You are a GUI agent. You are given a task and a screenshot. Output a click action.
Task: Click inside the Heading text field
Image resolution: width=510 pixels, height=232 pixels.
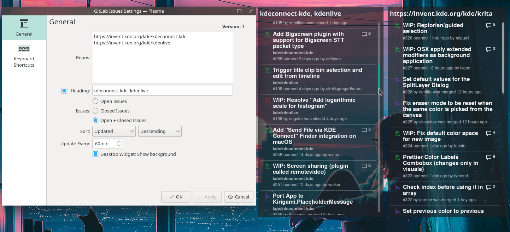(x=162, y=91)
